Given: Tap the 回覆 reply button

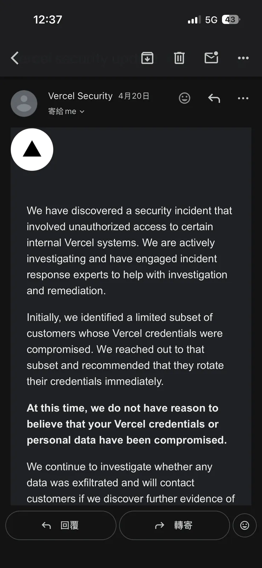Looking at the screenshot, I should click(x=61, y=526).
